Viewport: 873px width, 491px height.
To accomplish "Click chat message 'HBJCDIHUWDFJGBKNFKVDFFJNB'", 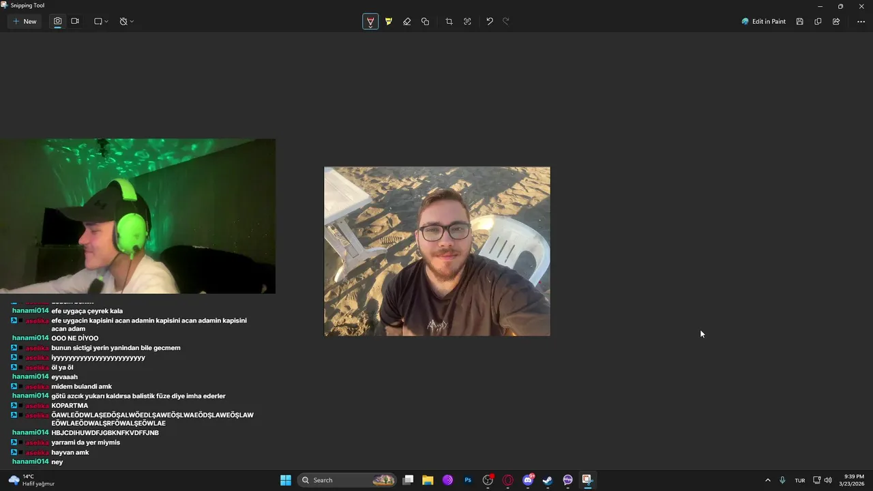I will point(105,432).
